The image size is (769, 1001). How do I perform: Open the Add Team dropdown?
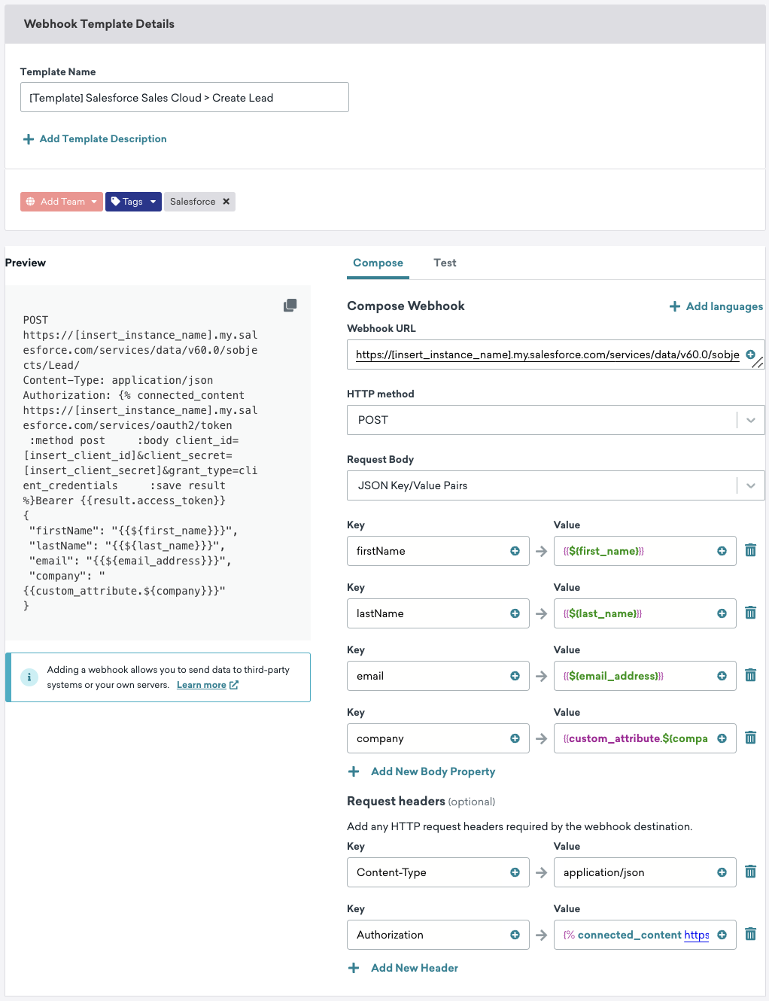point(62,202)
